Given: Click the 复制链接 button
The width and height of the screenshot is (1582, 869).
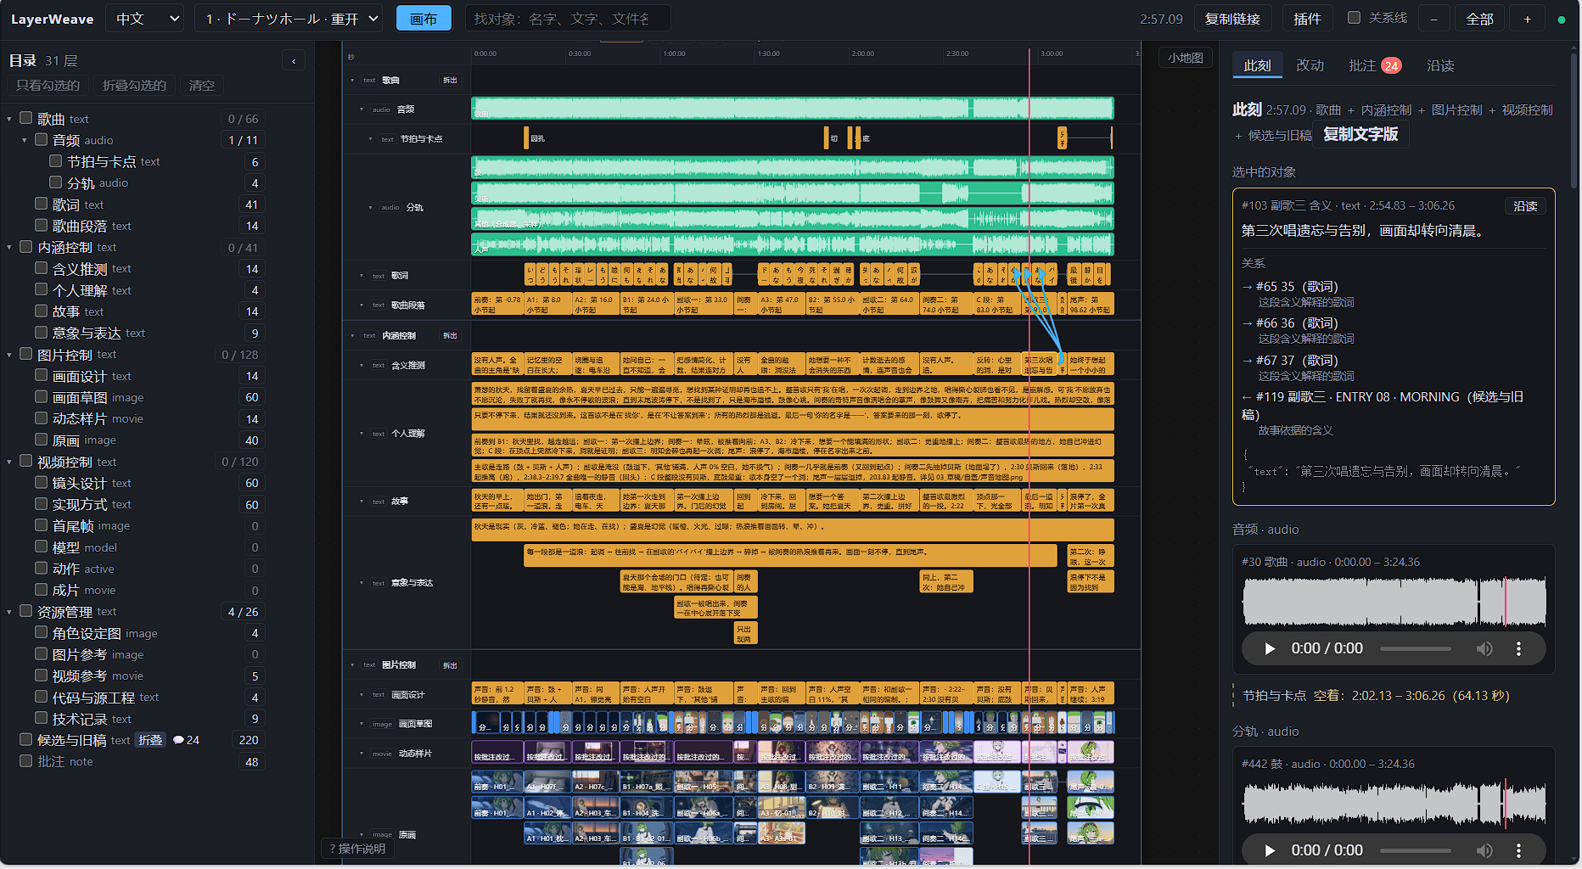Looking at the screenshot, I should (1232, 19).
